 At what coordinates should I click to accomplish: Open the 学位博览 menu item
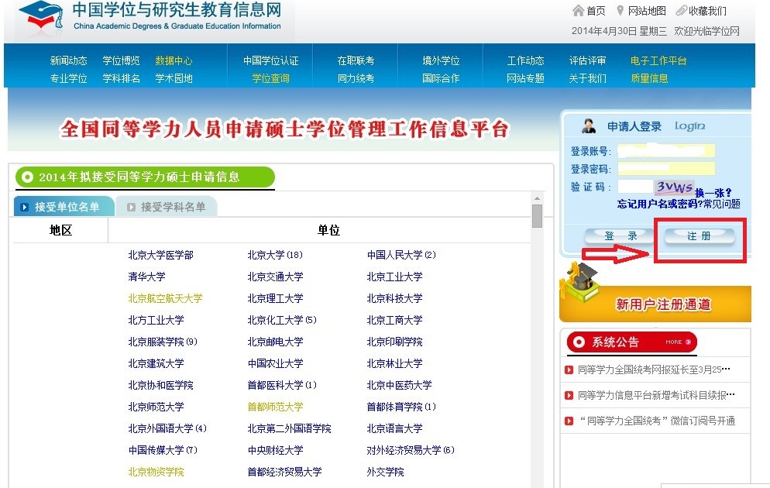point(121,60)
